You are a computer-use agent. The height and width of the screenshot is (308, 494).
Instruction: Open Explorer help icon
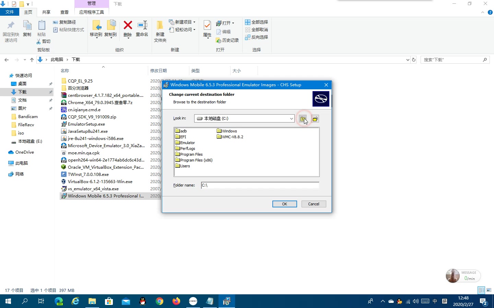490,12
